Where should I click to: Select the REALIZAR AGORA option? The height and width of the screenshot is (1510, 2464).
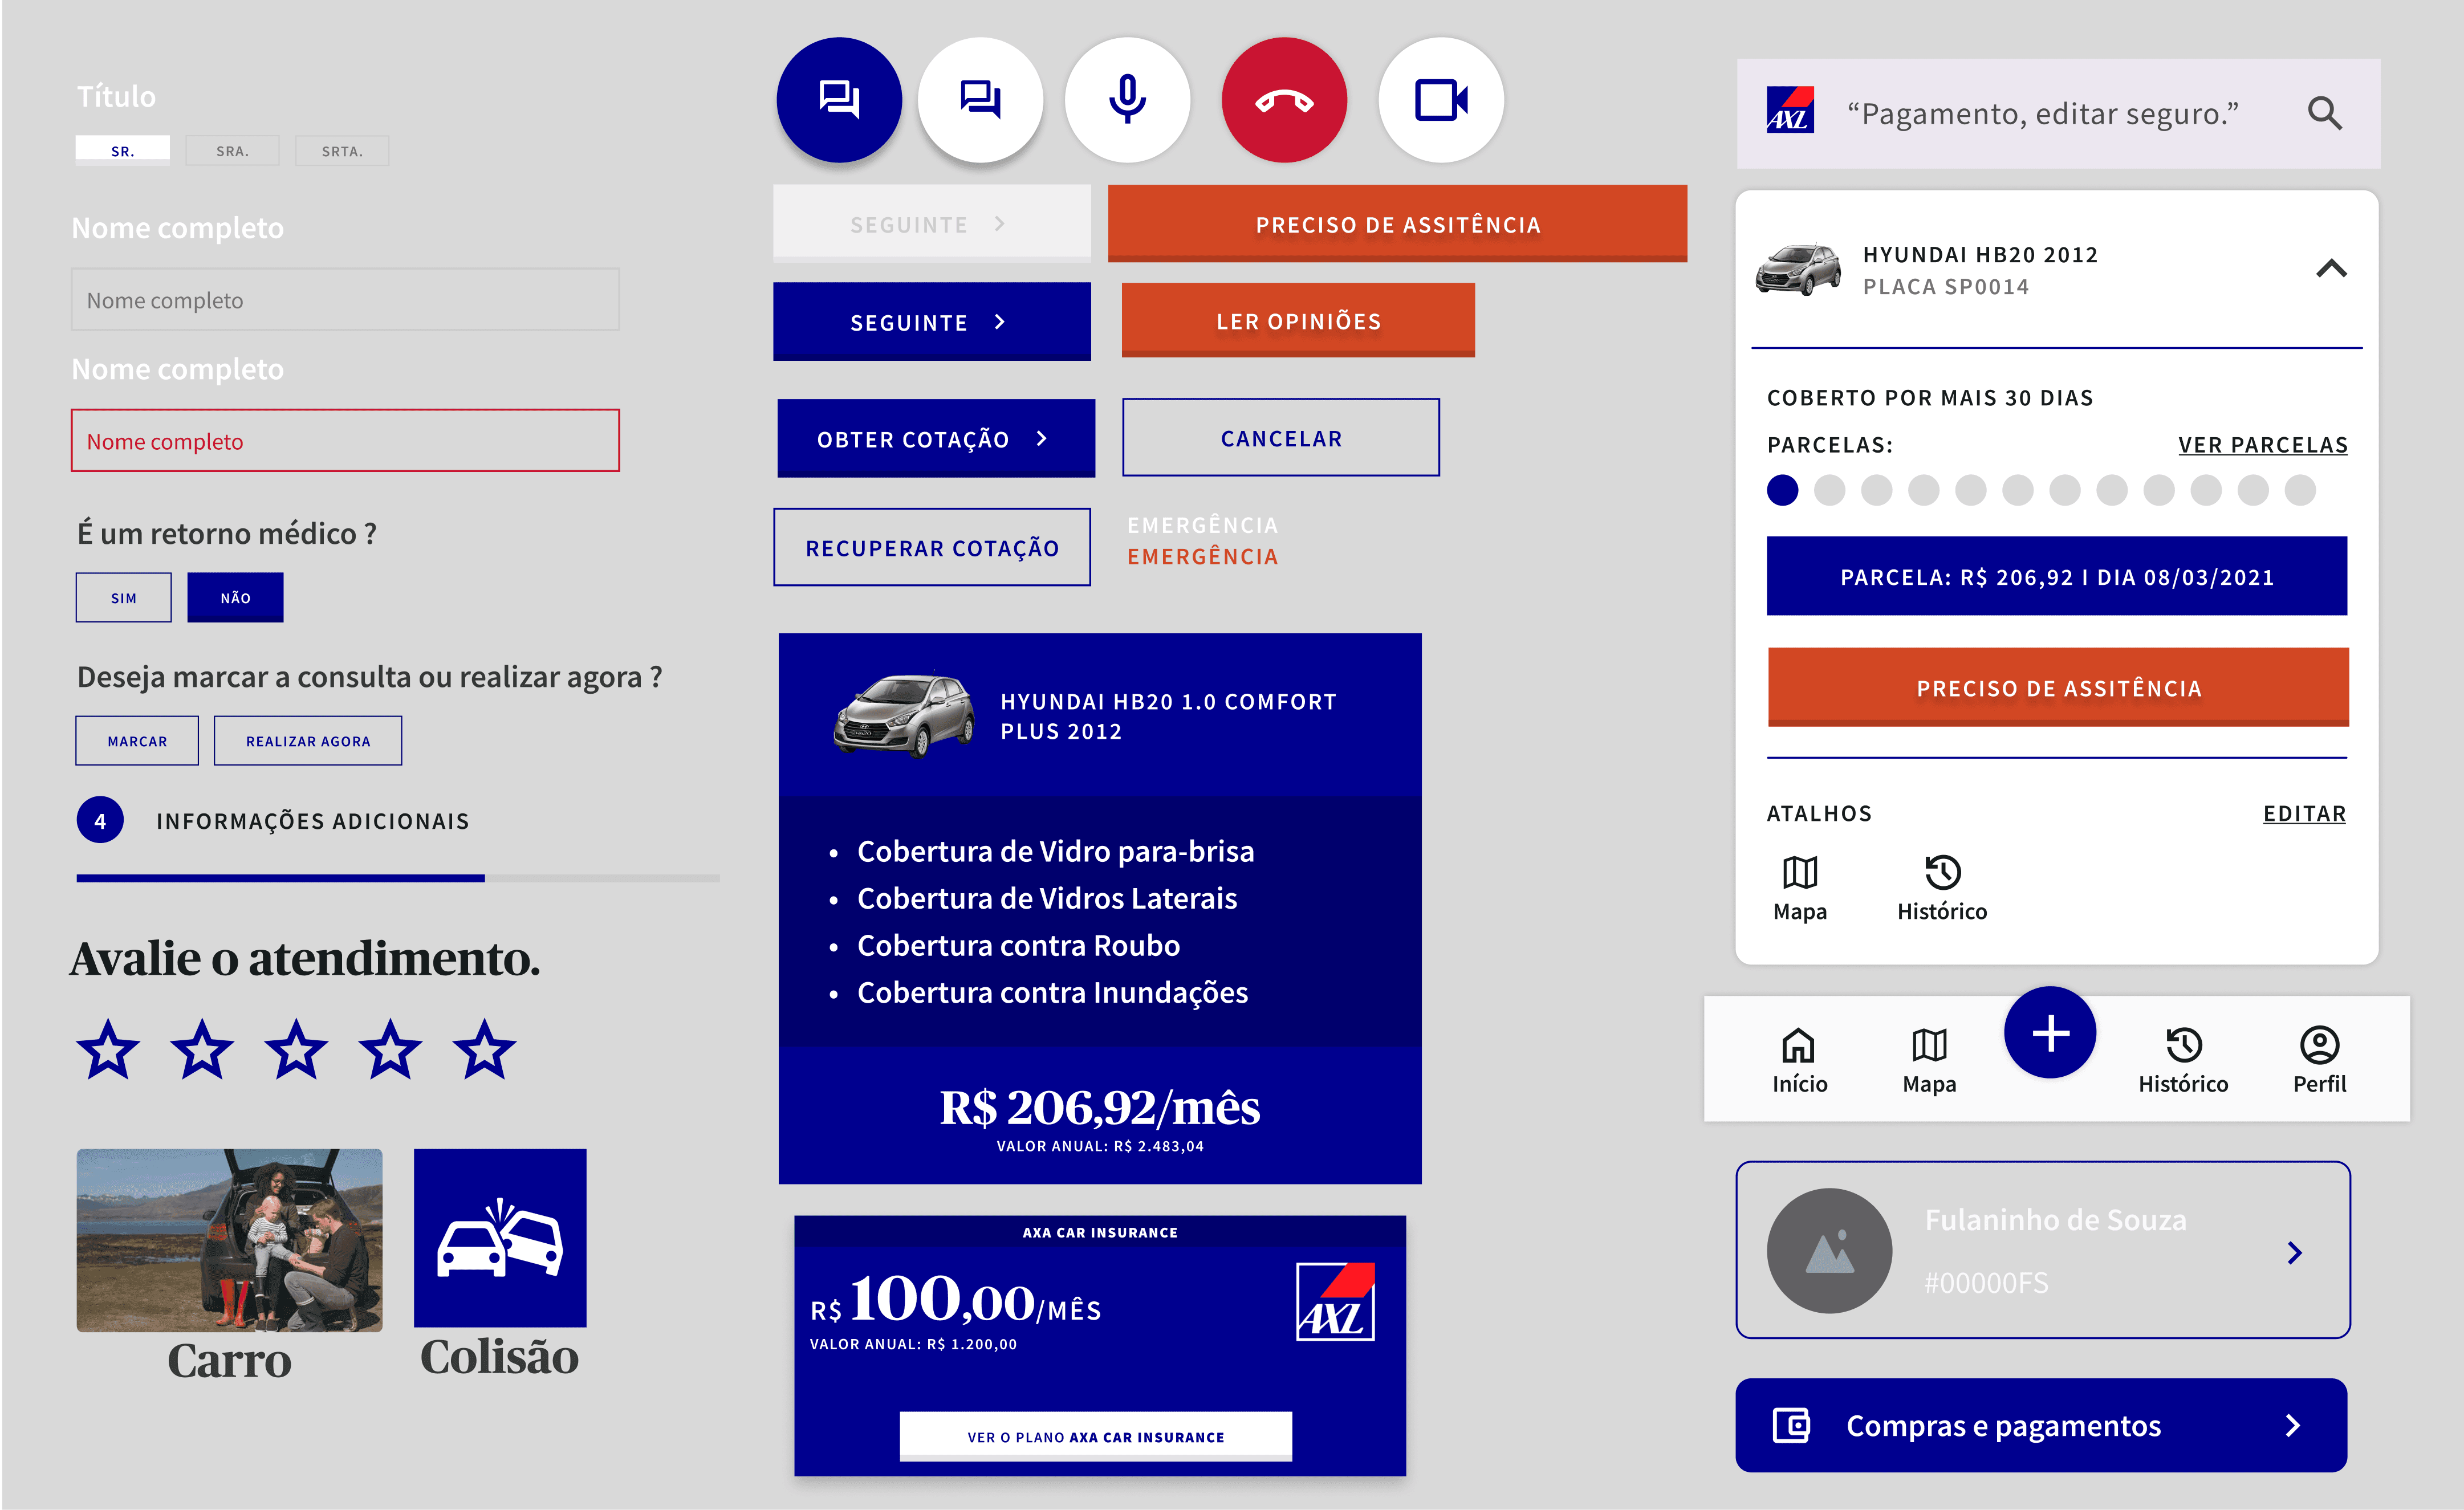click(308, 741)
